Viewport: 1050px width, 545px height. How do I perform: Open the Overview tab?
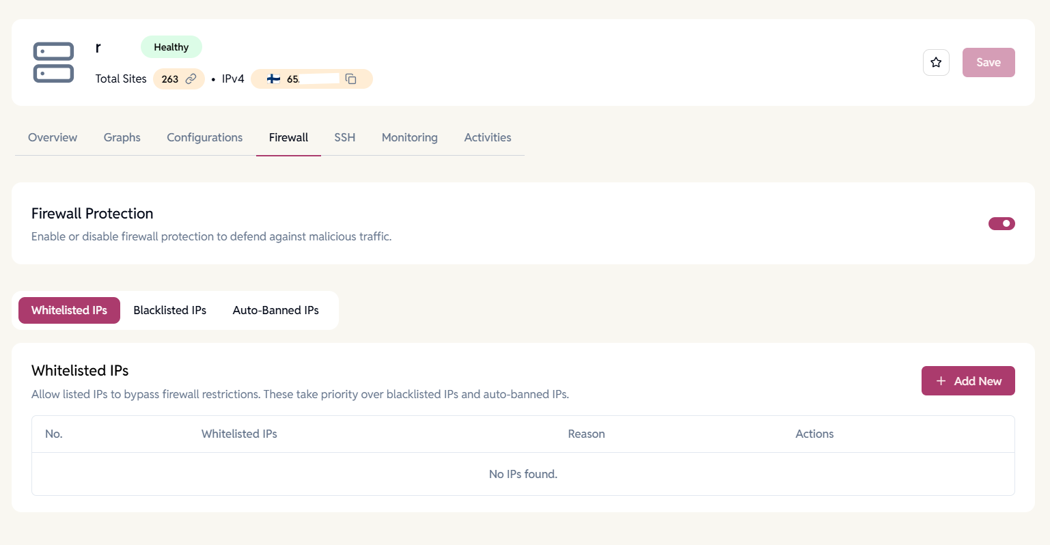[53, 137]
